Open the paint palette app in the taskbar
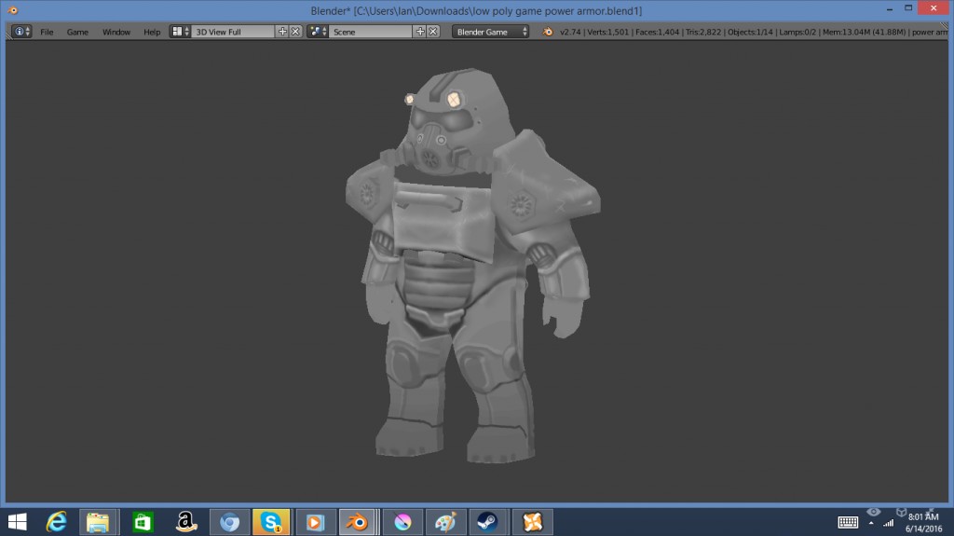 (x=445, y=522)
